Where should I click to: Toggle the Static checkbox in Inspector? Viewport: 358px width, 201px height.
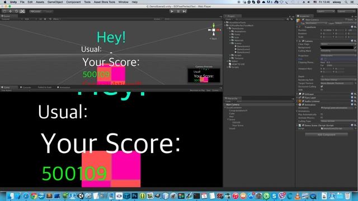pos(346,20)
